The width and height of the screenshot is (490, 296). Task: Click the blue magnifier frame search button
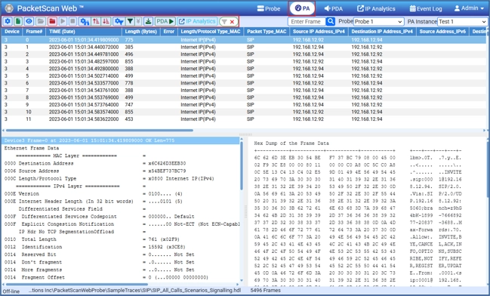tap(330, 21)
